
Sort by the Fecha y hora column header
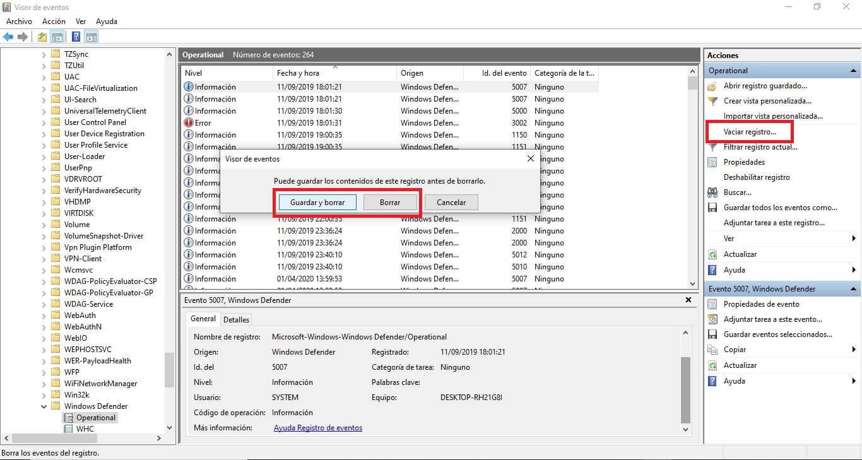coord(334,73)
